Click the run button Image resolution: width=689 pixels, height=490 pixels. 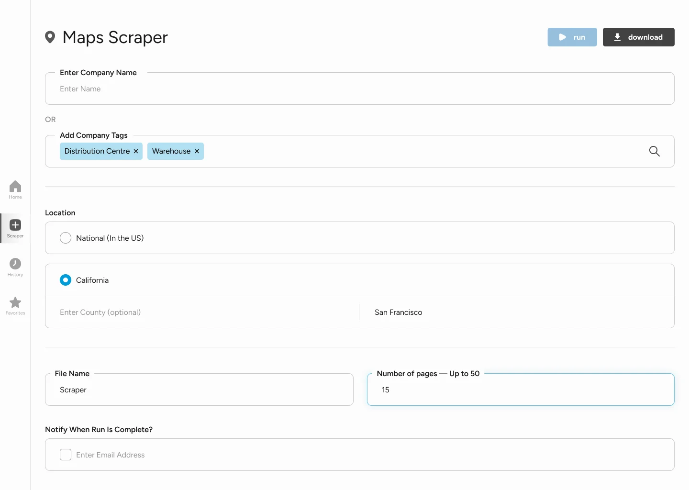coord(572,37)
